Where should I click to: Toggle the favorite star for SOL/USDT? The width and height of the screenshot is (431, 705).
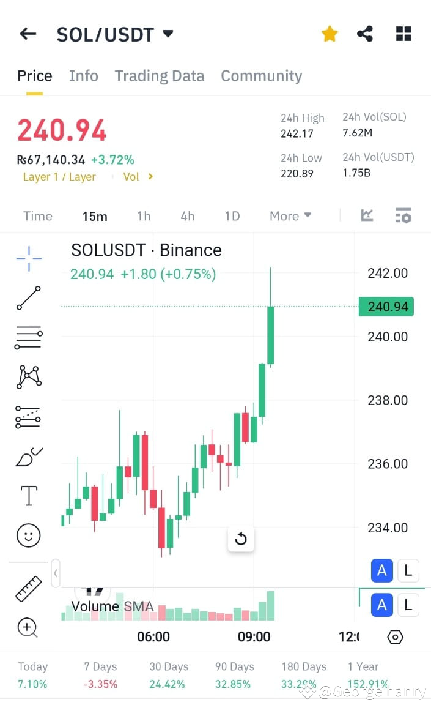(x=330, y=34)
